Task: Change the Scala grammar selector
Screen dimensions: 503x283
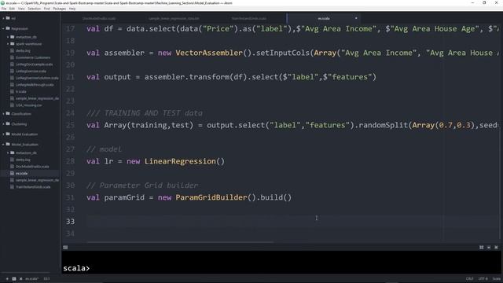Action: pyautogui.click(x=496, y=279)
